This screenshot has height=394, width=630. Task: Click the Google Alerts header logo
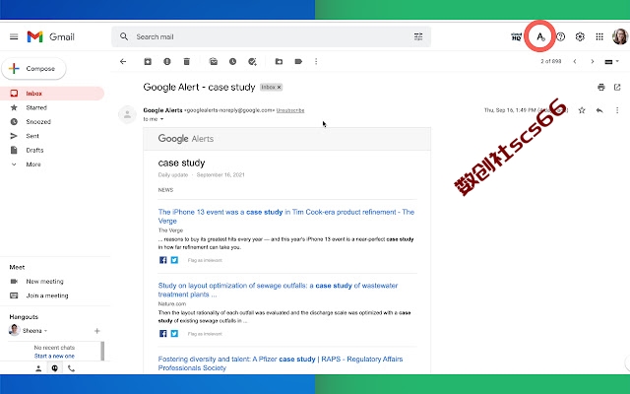pos(186,139)
